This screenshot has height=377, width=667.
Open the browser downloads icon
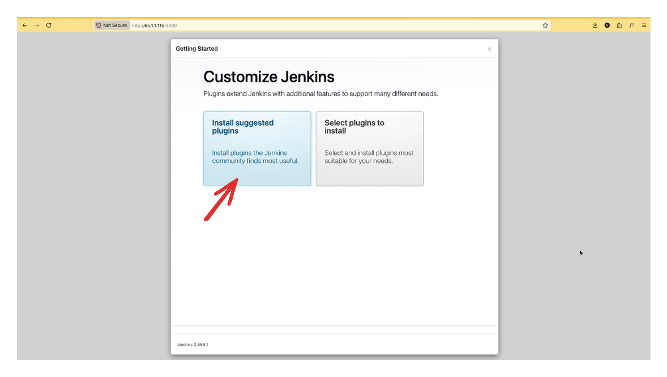tap(595, 25)
